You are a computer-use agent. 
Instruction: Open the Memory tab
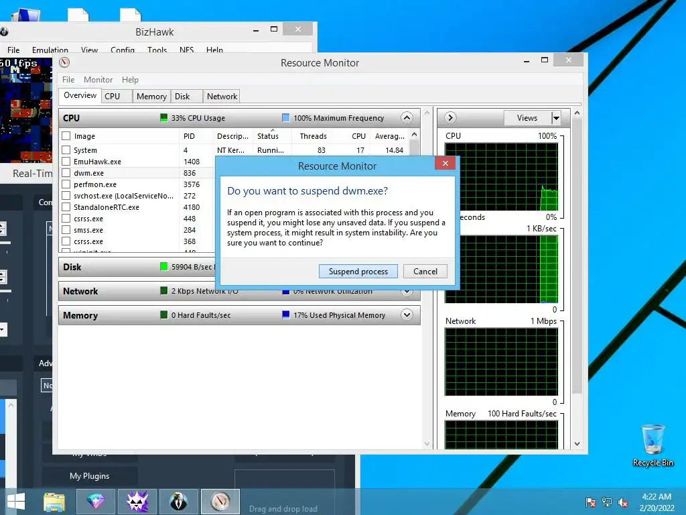click(151, 97)
